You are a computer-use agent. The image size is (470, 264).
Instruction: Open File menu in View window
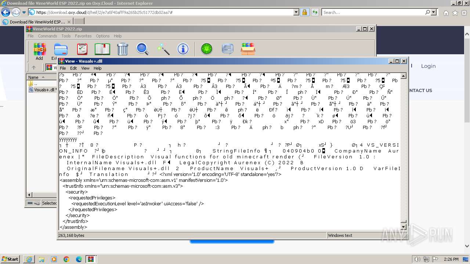pyautogui.click(x=63, y=68)
